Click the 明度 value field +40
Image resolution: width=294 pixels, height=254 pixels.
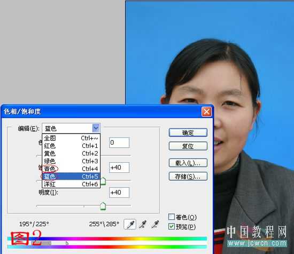pos(119,193)
